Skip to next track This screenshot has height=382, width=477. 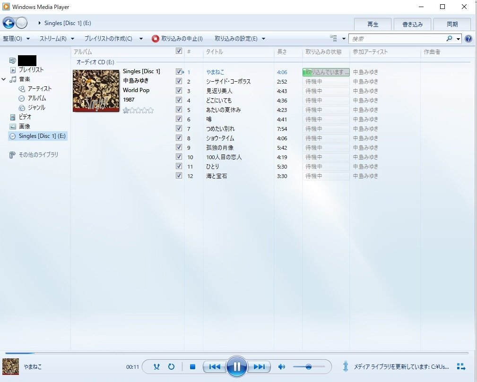259,367
